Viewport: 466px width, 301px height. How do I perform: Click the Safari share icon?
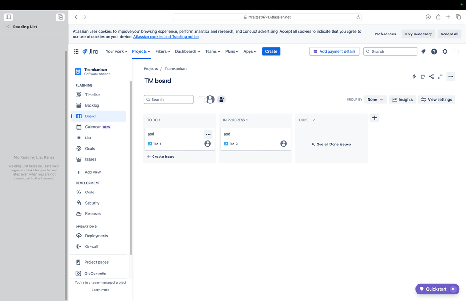pos(438,17)
